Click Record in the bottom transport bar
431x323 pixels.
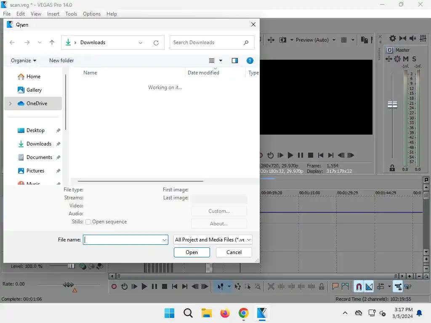tap(114, 286)
